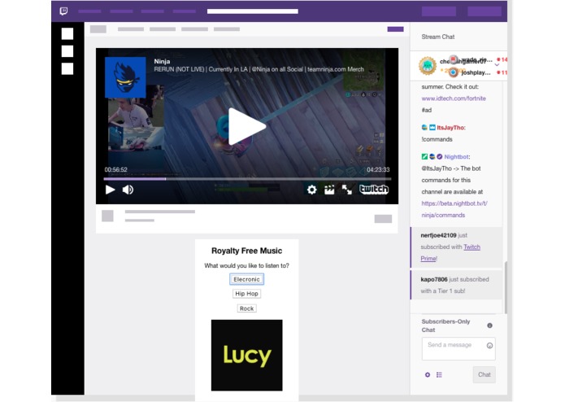Select the Hip Hop music button
This screenshot has height=402, width=565.
(247, 294)
